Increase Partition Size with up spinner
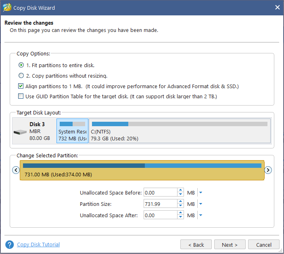 point(180,201)
